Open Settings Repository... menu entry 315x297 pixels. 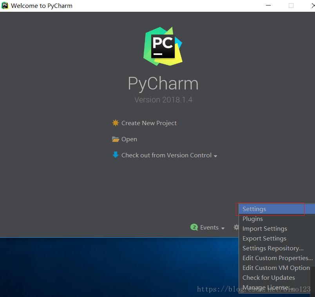(x=277, y=248)
